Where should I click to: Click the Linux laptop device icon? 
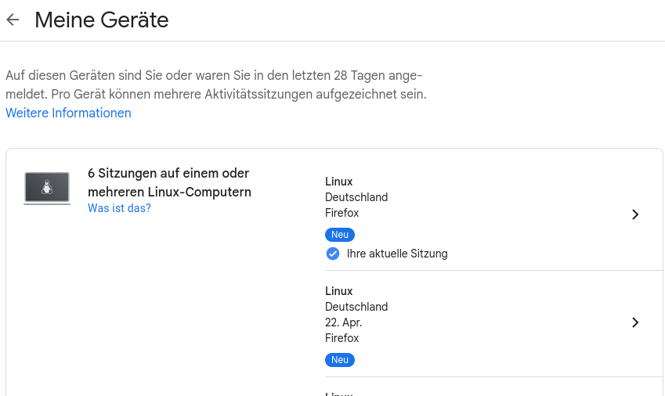pos(47,189)
